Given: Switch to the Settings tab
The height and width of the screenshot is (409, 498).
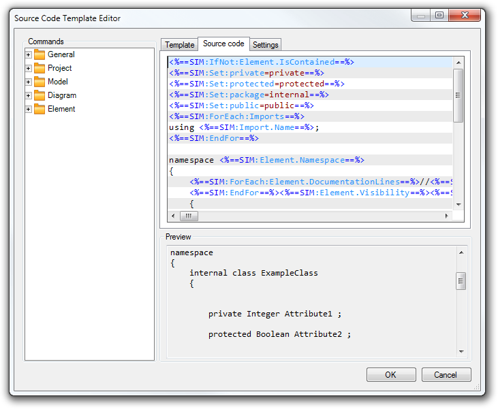Looking at the screenshot, I should (265, 45).
